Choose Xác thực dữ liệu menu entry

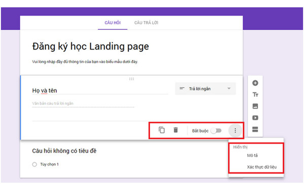261,167
